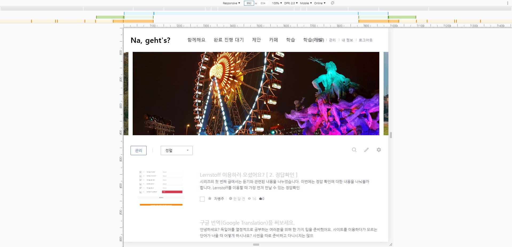Click the 로그아웃 logout link
Image resolution: width=512 pixels, height=247 pixels.
coord(366,40)
